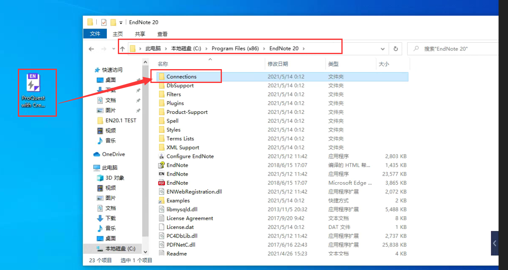Screen dimensions: 508x270
Task: Expand the chevron after Program Files (x86) breadcrumb
Action: (264, 48)
